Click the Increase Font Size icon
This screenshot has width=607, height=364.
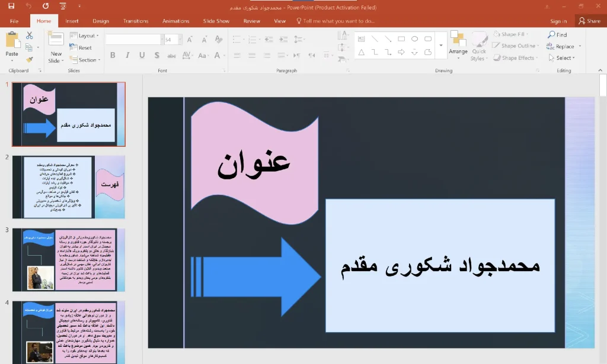pyautogui.click(x=190, y=40)
